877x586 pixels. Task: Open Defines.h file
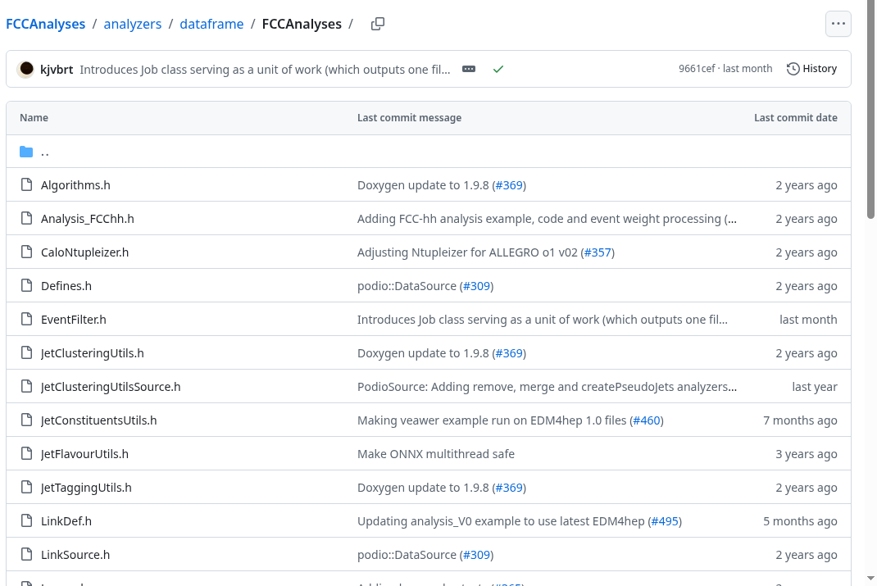point(66,286)
